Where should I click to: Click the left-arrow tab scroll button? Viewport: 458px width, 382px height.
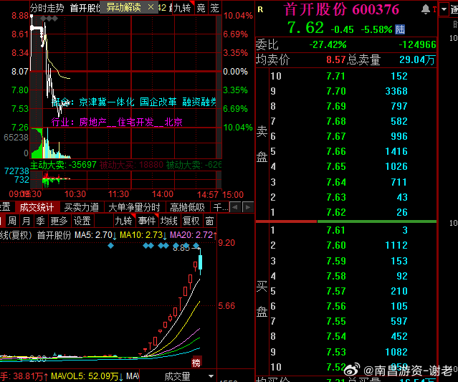pos(235,207)
